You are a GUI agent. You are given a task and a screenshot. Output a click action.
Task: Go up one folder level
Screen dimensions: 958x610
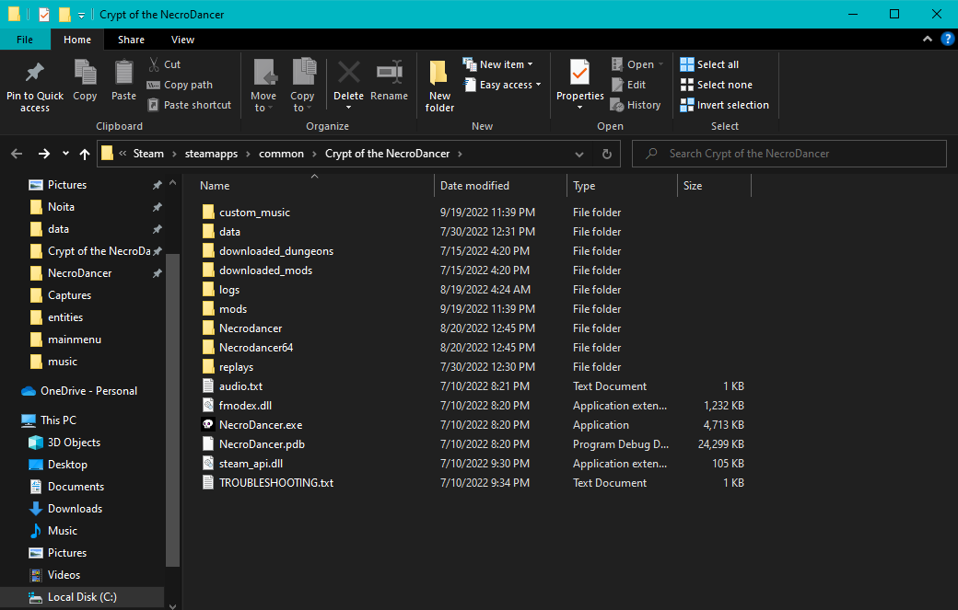85,154
